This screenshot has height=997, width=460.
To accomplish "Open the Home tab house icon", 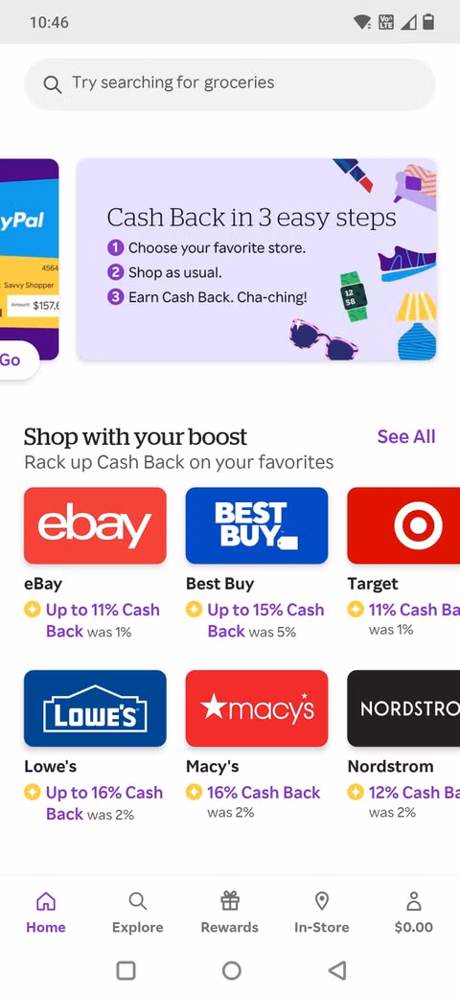I will tap(46, 901).
